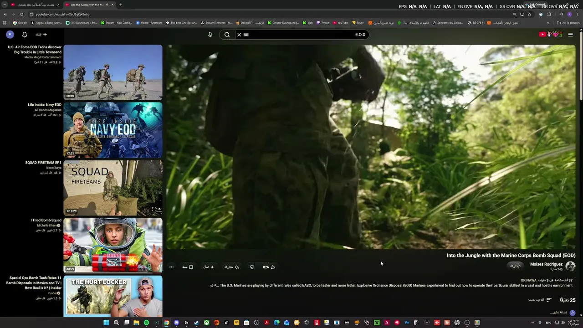Open the U.S. Air Force EOD Techs thumbnail
583x328 pixels.
click(113, 72)
